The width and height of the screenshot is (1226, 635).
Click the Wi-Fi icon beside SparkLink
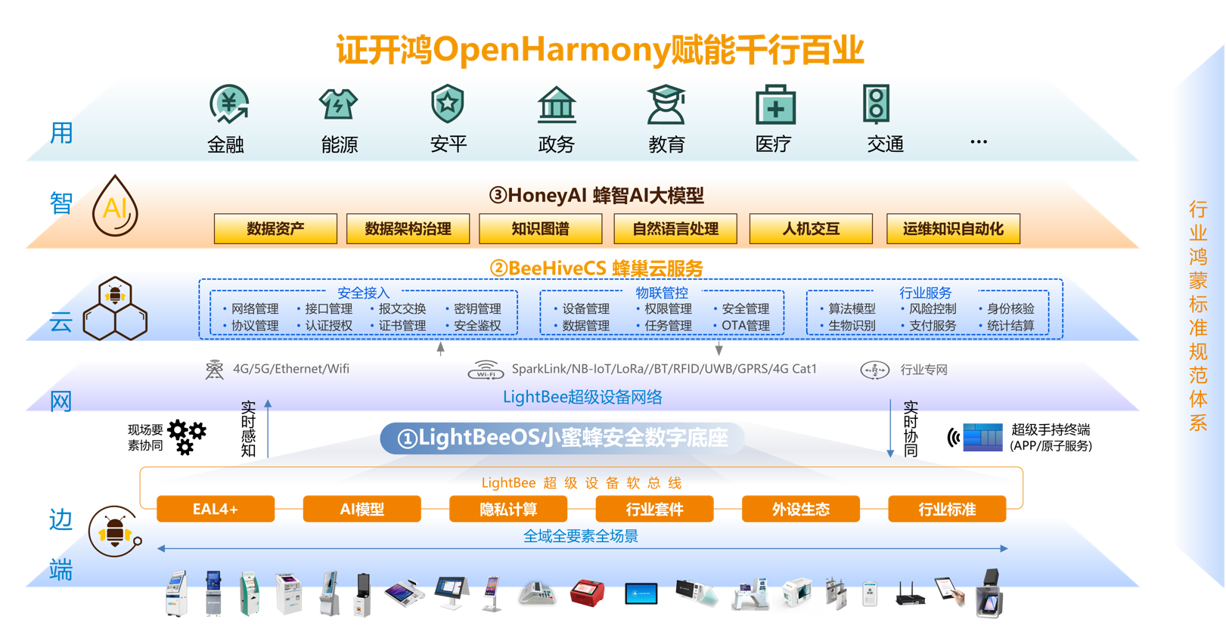pos(486,370)
